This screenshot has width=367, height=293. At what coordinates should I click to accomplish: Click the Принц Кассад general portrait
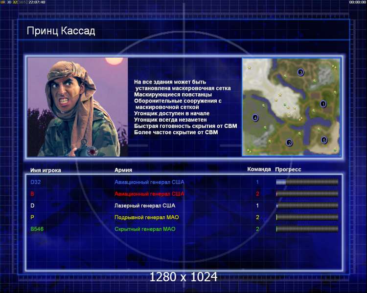click(x=77, y=107)
